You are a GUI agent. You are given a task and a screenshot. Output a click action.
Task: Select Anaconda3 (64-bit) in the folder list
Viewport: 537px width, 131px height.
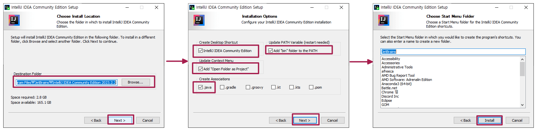coord(397,84)
